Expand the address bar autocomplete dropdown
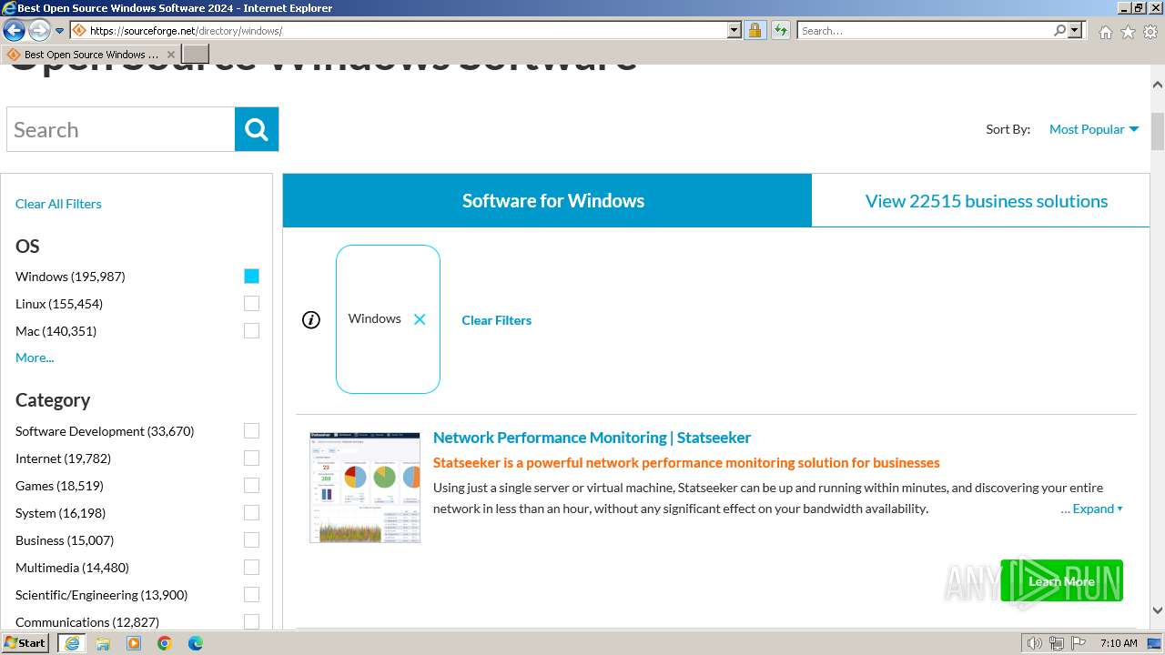1165x655 pixels. coord(734,30)
